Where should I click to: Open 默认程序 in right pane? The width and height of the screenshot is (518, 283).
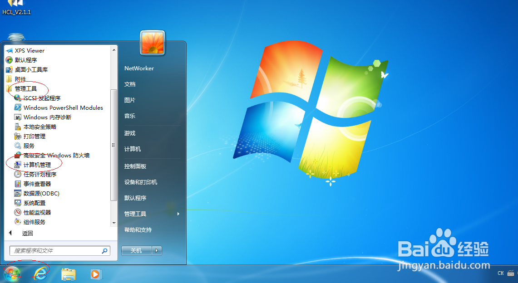(x=135, y=198)
